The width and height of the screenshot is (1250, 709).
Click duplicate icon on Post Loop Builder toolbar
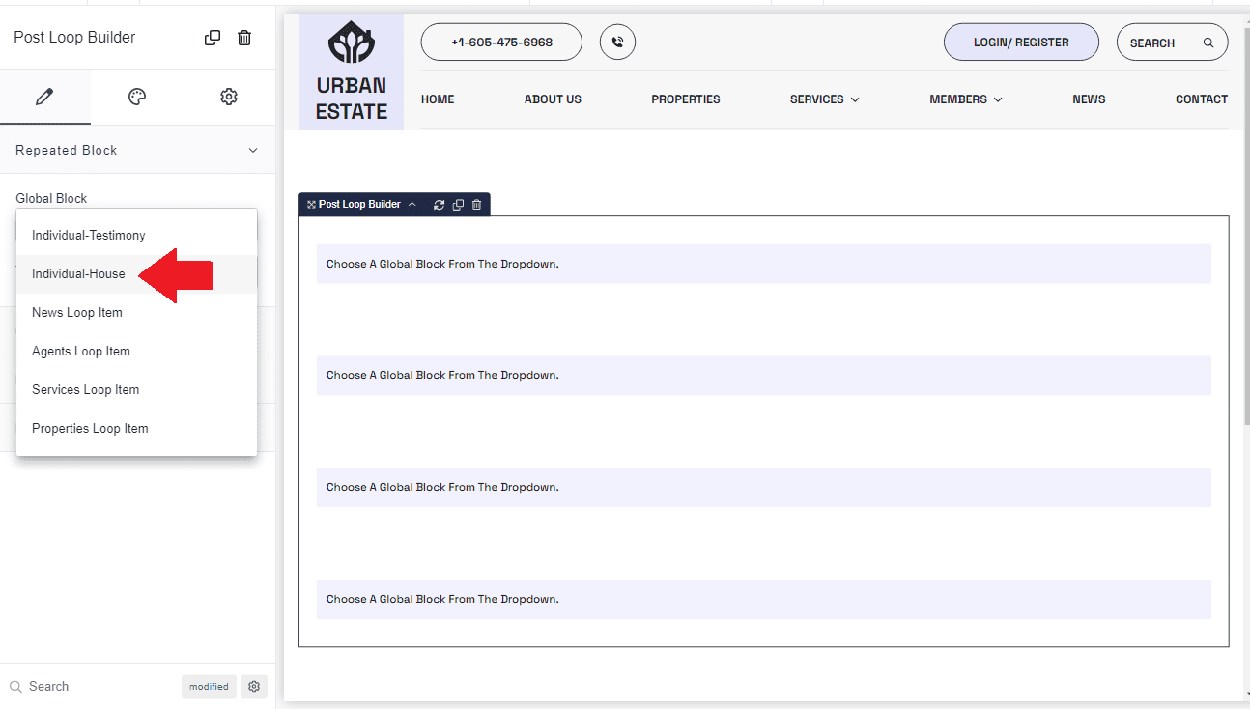[458, 205]
